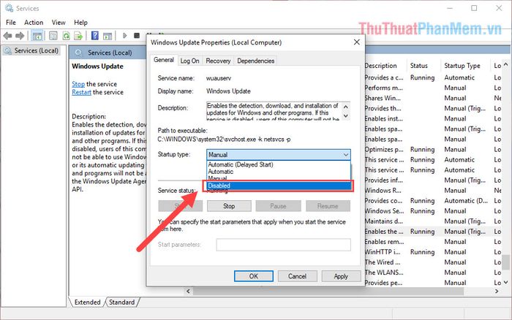
Task: Open the File menu
Action: pos(11,23)
